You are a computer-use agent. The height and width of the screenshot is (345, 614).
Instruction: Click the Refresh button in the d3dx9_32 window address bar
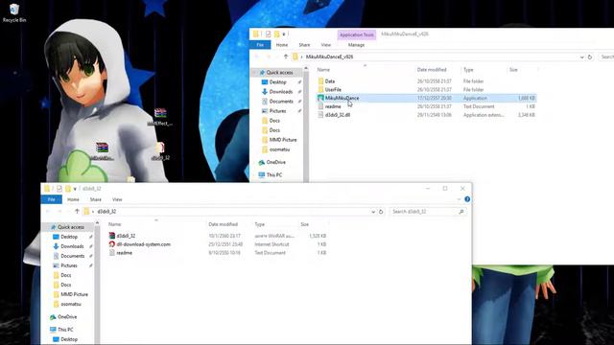tap(381, 212)
